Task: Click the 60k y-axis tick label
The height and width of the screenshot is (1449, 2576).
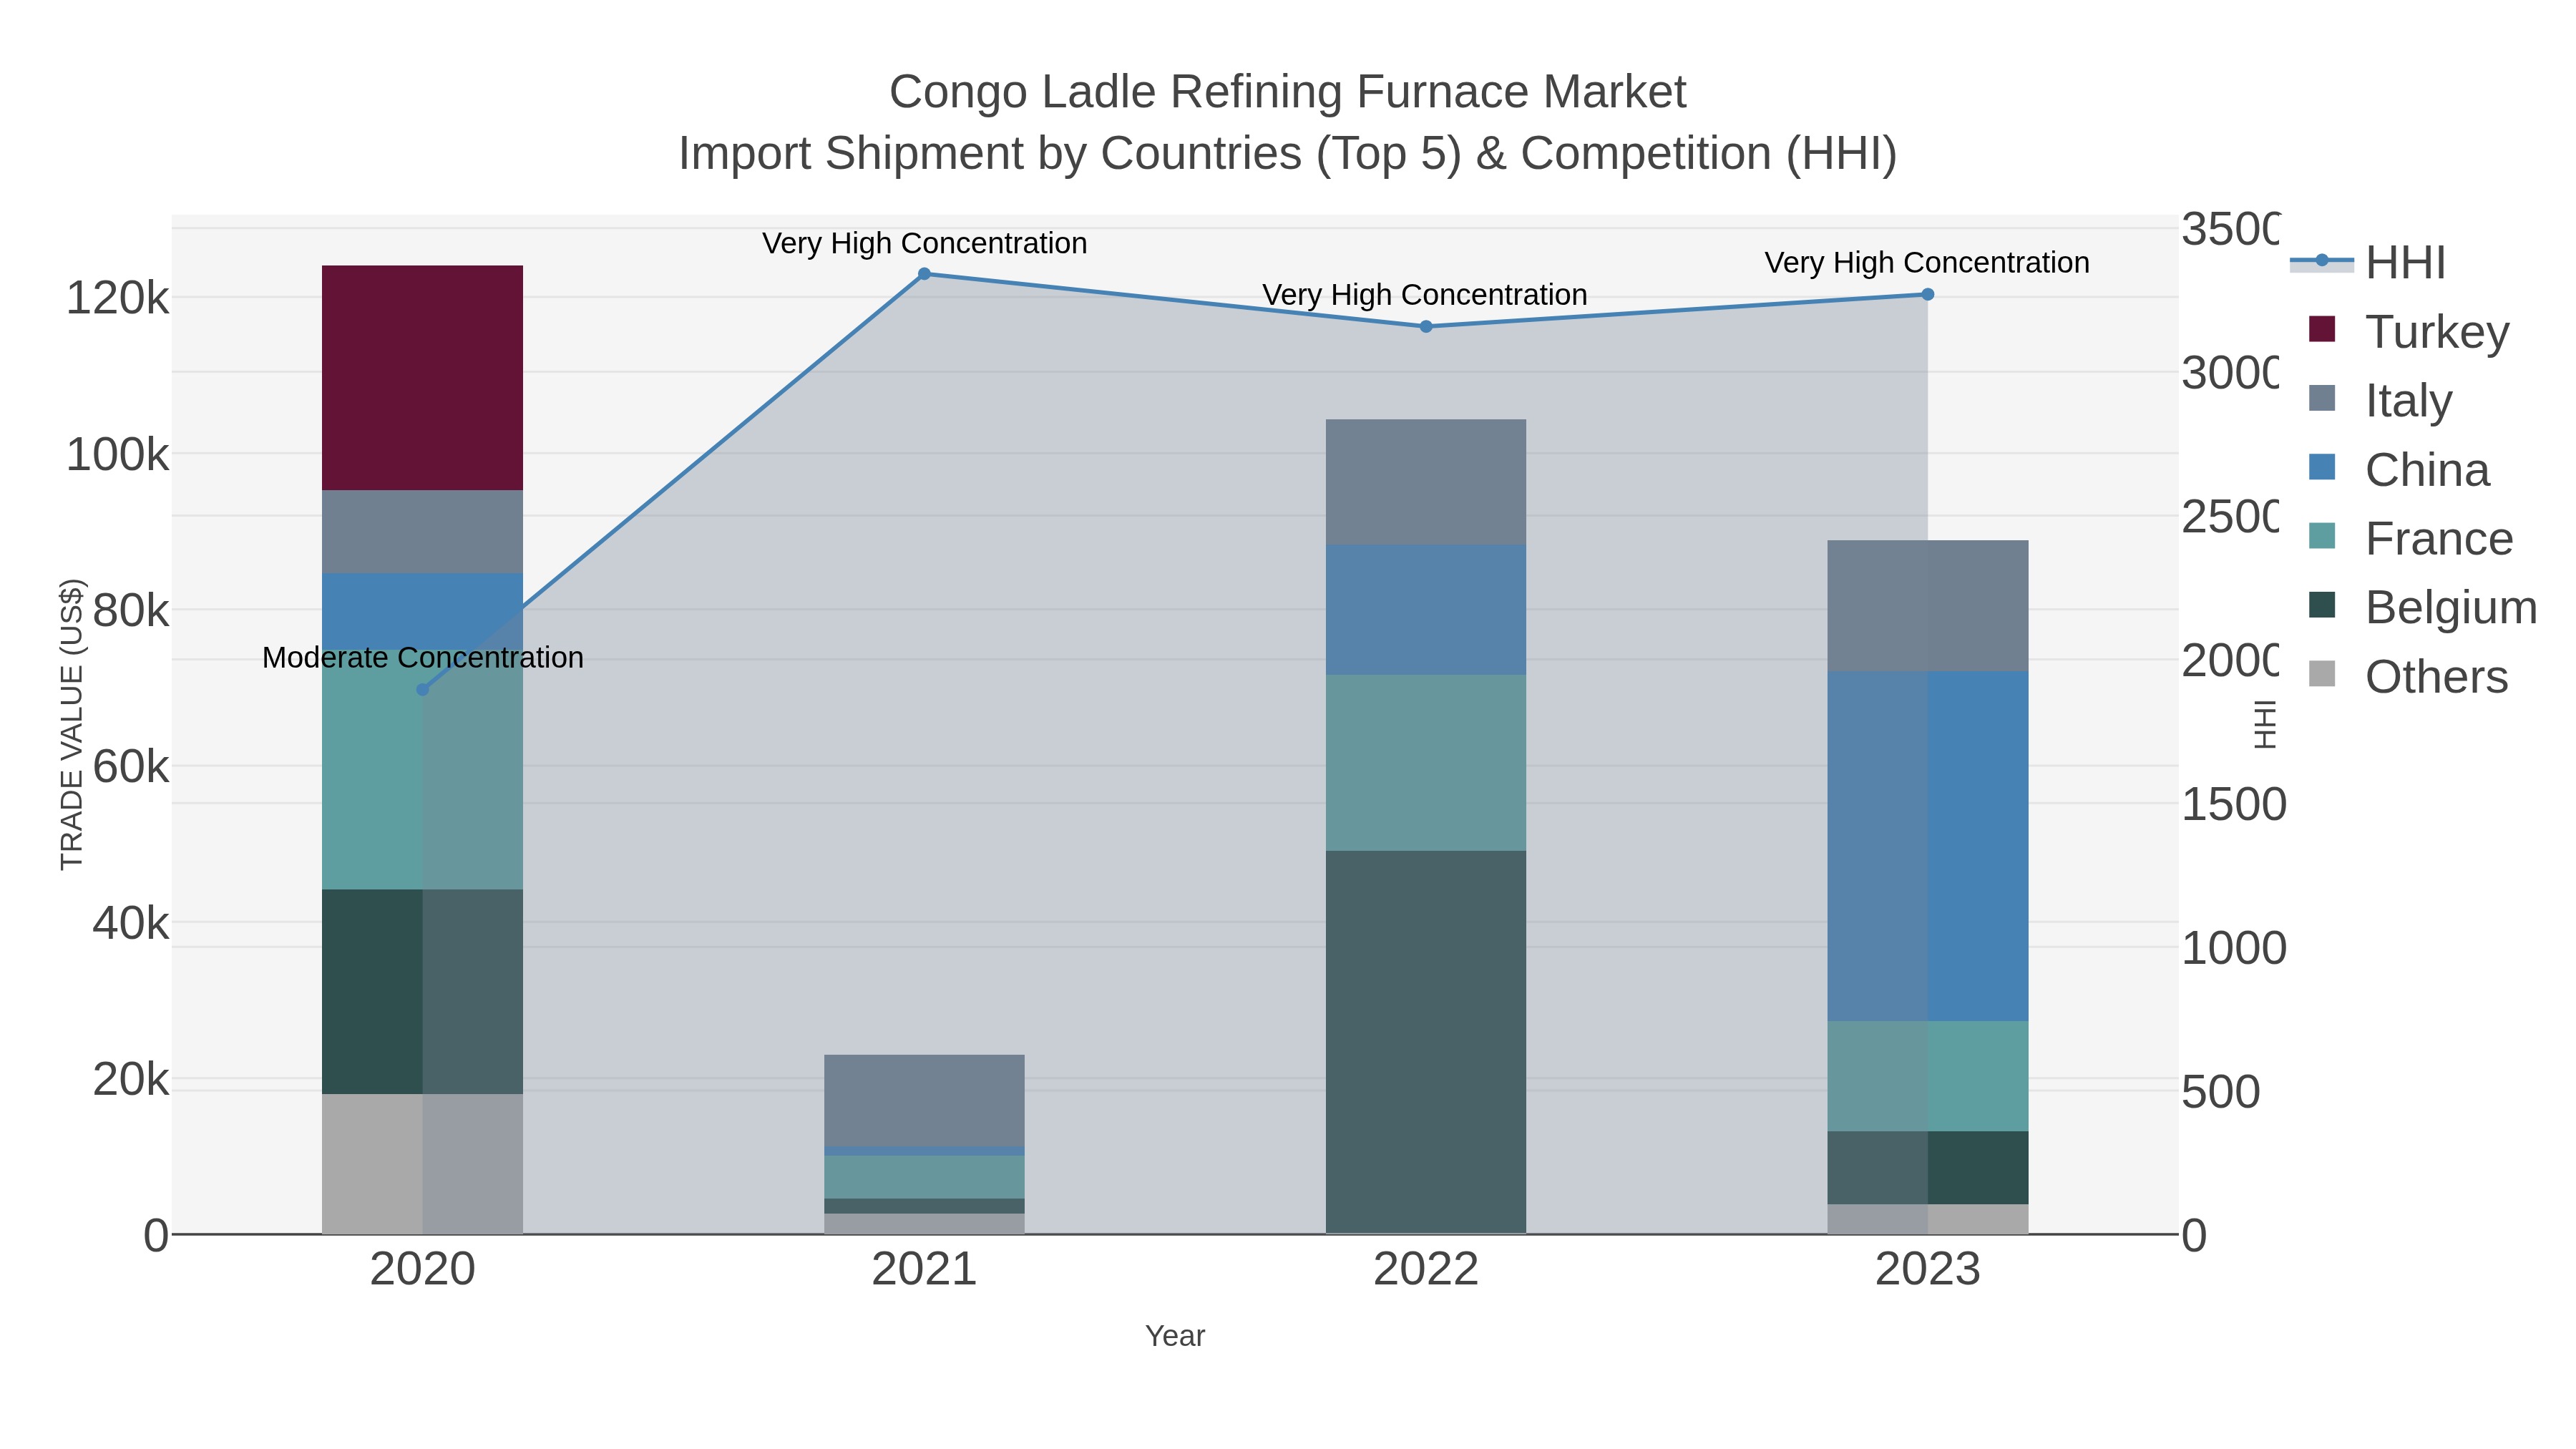Action: click(x=130, y=767)
